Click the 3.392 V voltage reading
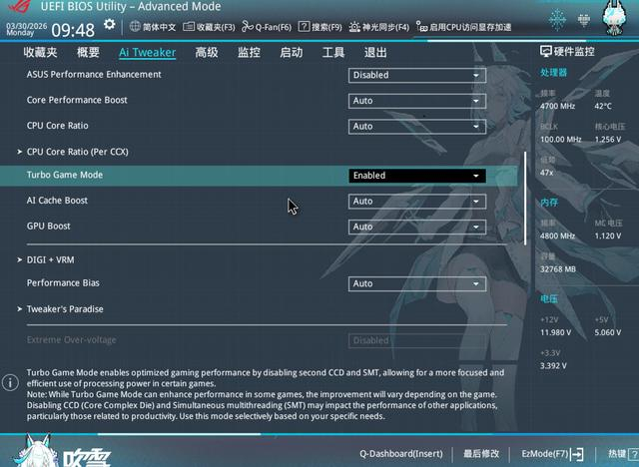 553,366
